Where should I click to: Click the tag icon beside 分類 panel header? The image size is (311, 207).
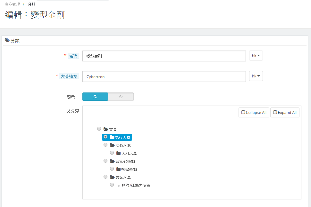coord(7,40)
